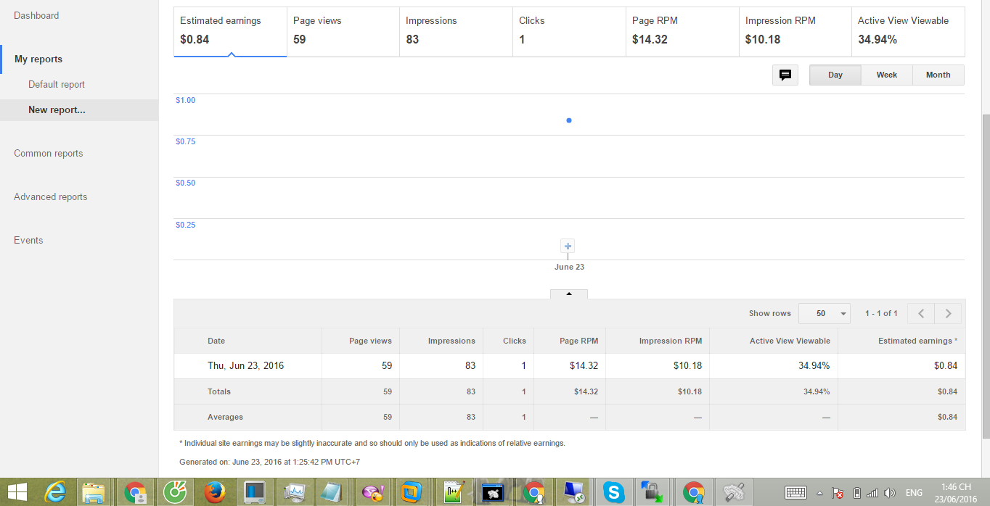Open My reports in the sidebar

(38, 59)
